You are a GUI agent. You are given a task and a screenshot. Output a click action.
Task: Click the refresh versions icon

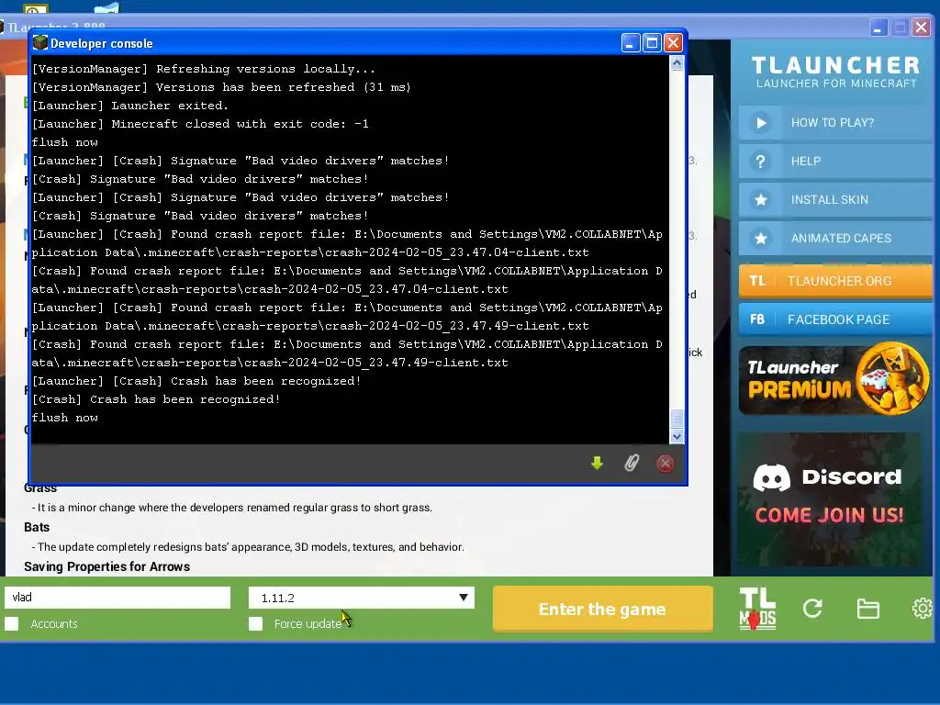[x=812, y=610]
